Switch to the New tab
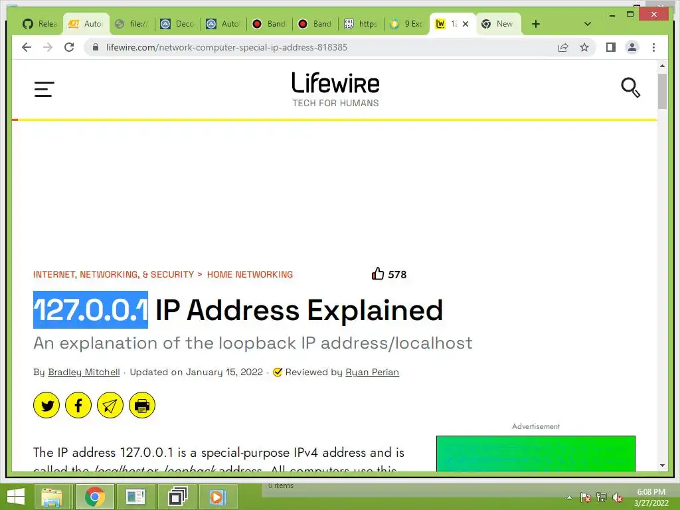680x510 pixels. coord(498,24)
